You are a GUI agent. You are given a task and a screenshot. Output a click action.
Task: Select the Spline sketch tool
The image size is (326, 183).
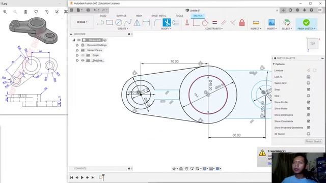click(128, 22)
